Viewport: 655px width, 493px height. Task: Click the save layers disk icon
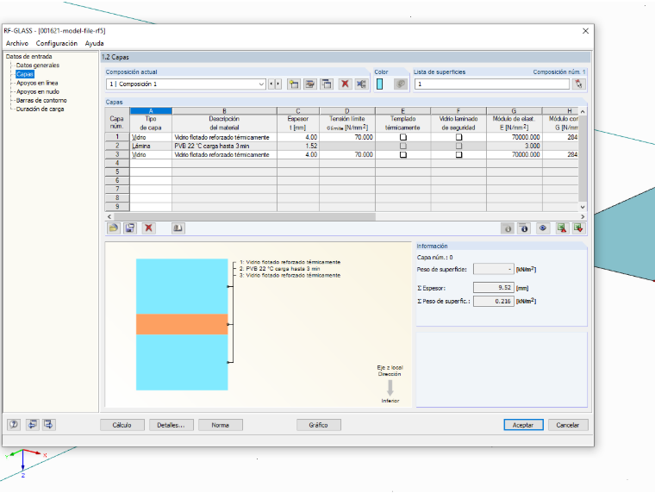pos(130,228)
